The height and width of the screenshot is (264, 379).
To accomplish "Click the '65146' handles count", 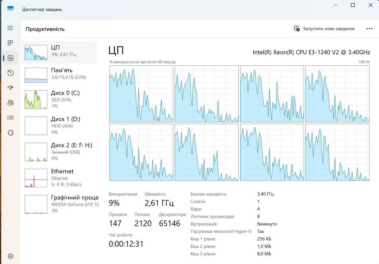I will [170, 224].
